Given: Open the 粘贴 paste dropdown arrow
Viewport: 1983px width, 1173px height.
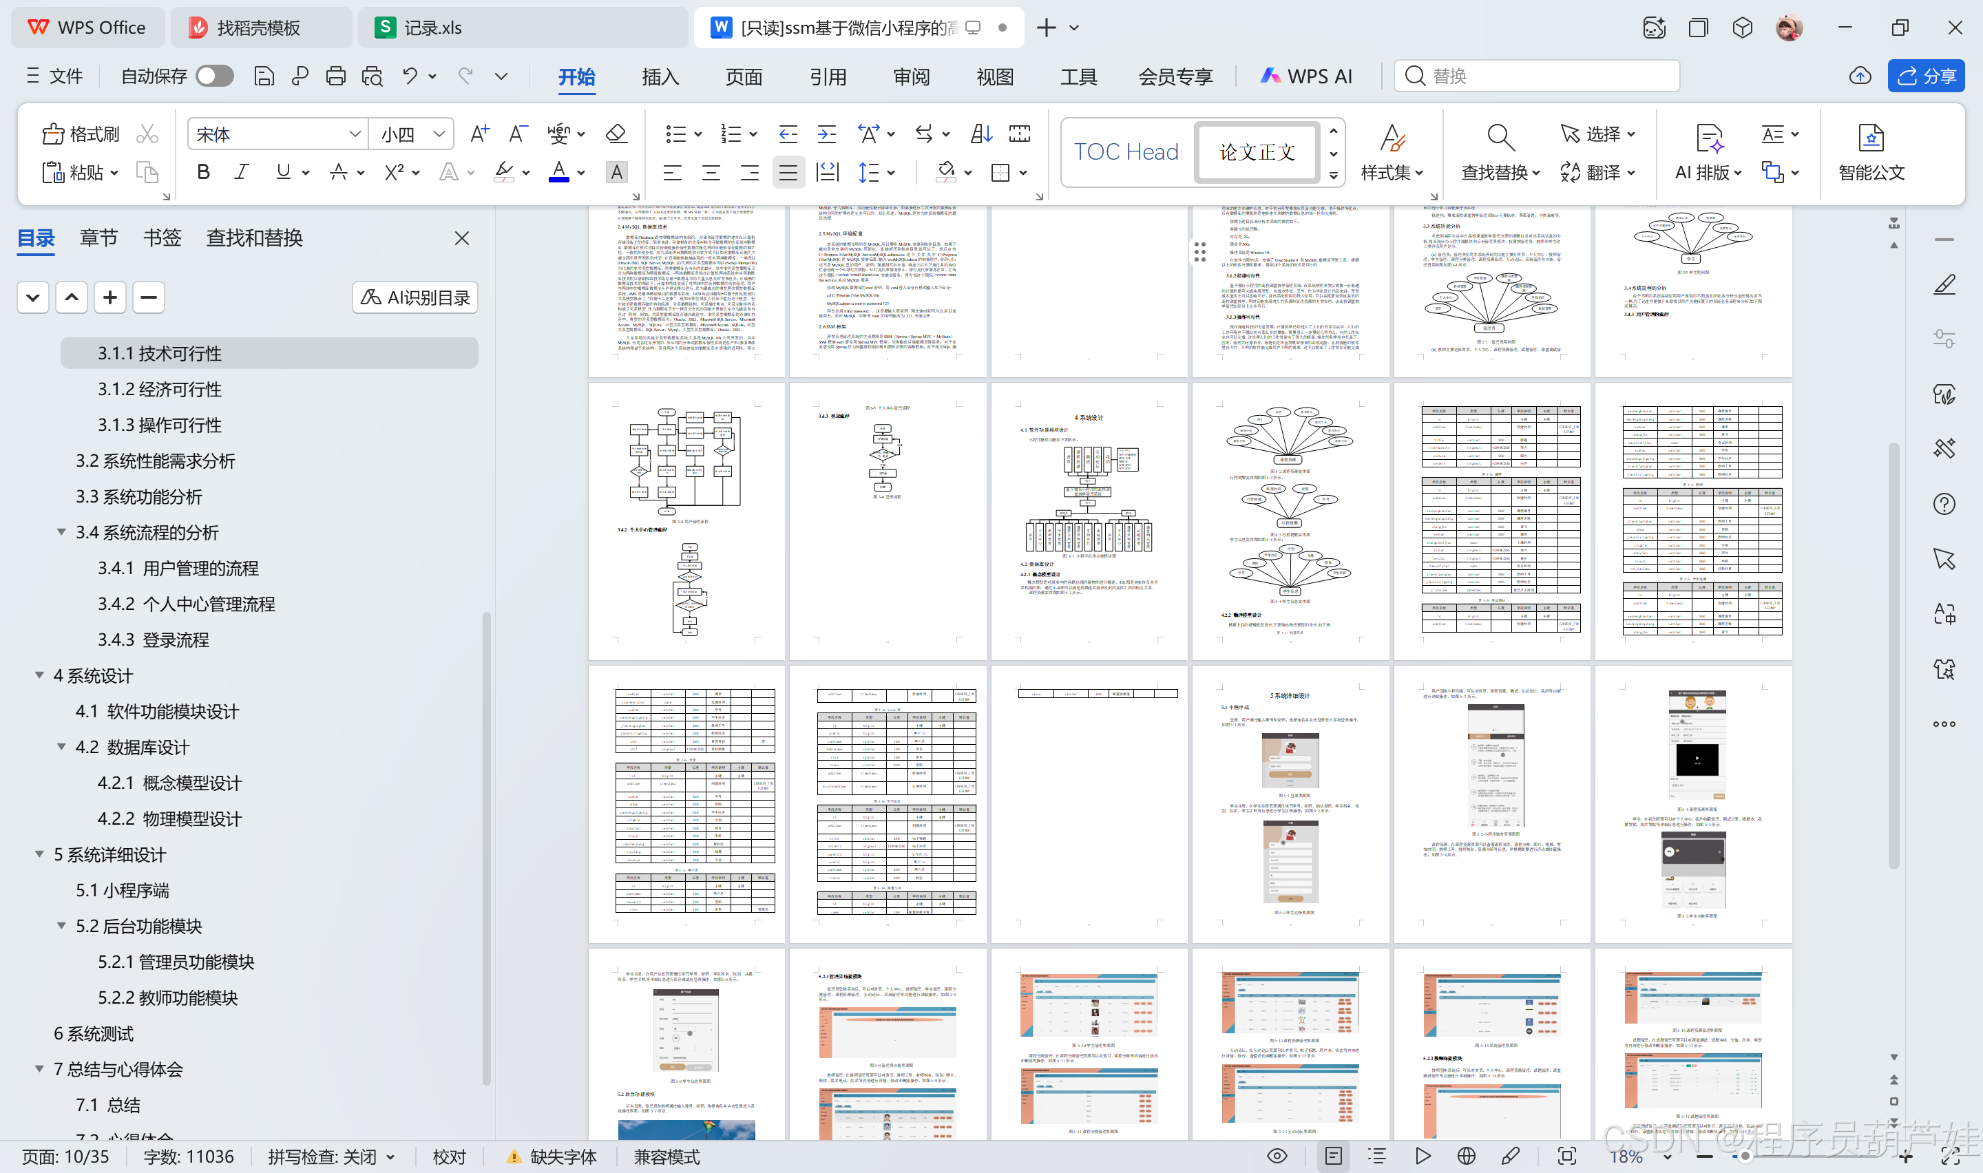Looking at the screenshot, I should [114, 172].
